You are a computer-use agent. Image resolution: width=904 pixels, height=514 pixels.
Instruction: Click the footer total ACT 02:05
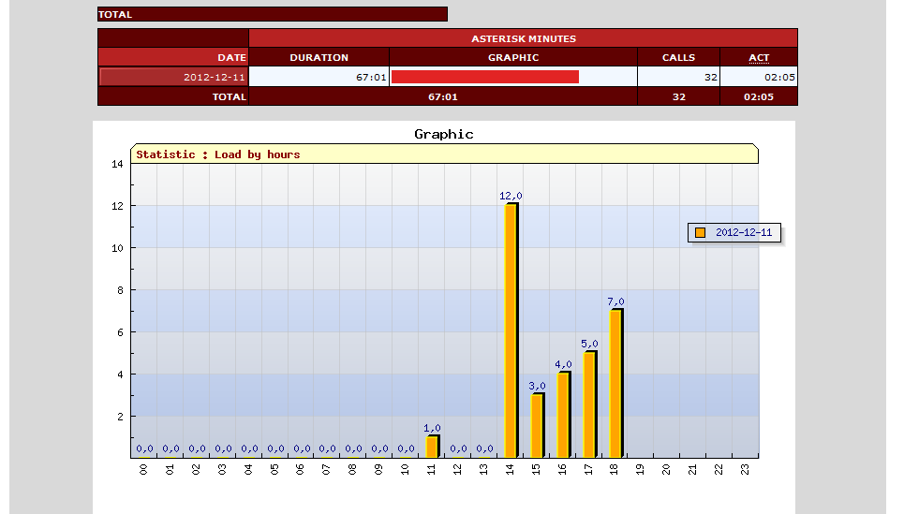759,96
